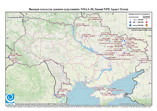Viewport: 157px width, 111px height.
Task: Select the large blue circle in legend
Action: click(x=130, y=22)
